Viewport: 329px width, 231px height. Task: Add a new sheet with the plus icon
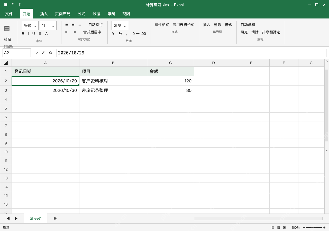pos(55,218)
